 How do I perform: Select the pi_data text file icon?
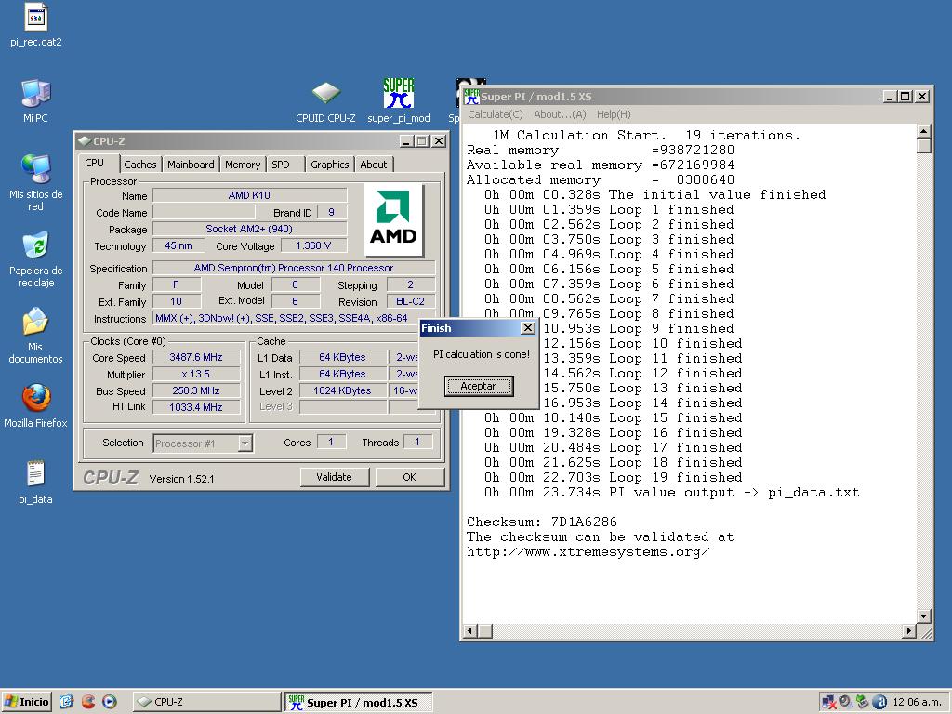pyautogui.click(x=36, y=473)
